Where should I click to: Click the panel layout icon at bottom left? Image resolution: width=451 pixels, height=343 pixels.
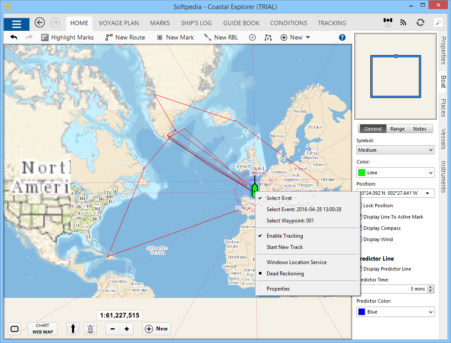(x=14, y=329)
